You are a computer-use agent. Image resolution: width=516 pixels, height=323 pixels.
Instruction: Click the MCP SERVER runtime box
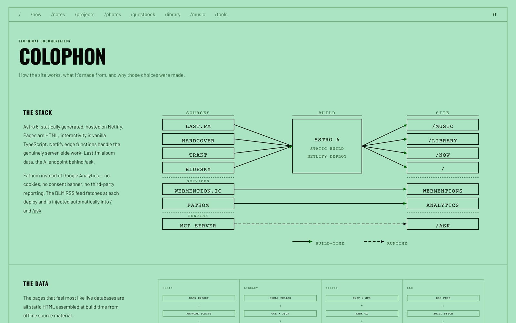[198, 224]
